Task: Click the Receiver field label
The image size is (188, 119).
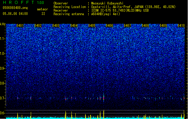Action: 61,10
